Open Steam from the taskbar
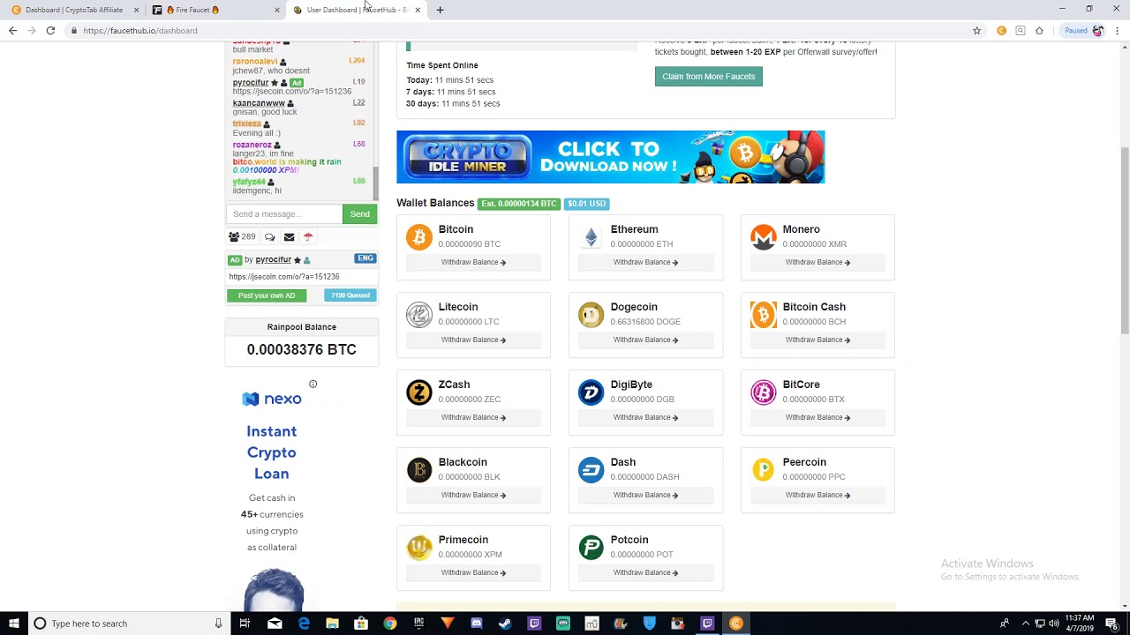 [x=505, y=624]
